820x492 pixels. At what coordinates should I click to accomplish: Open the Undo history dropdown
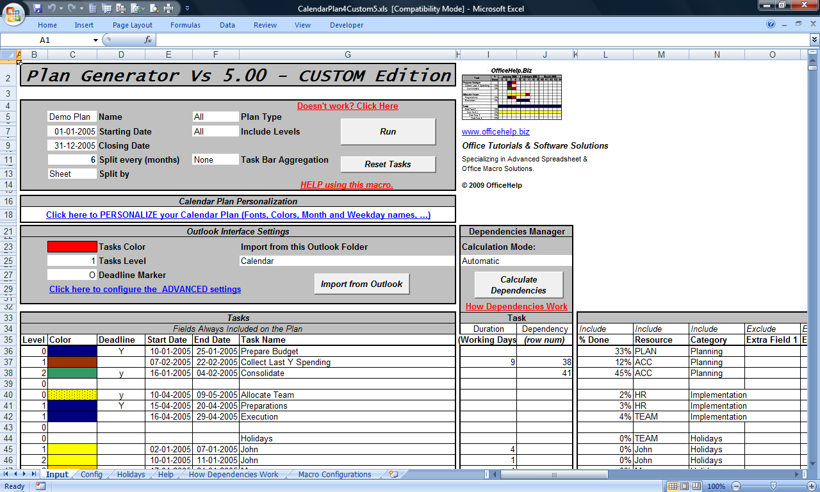[x=61, y=8]
